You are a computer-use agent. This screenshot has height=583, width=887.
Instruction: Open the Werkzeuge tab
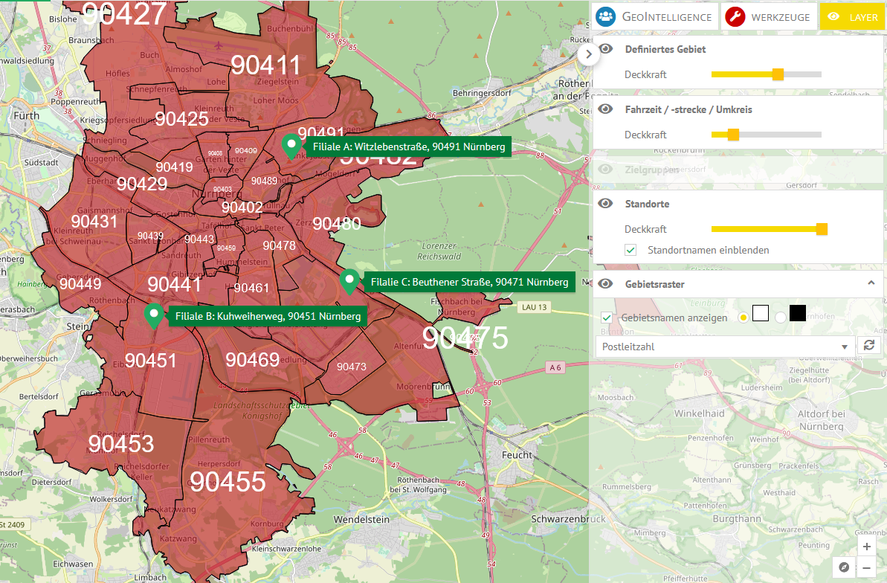pos(769,16)
